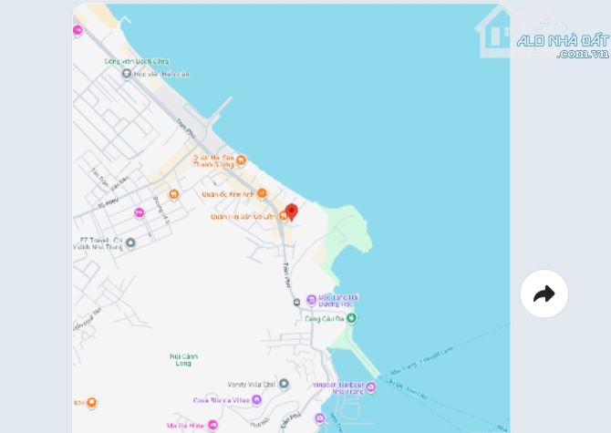Click the orange marker at map's bottom-left edge
This screenshot has height=433, width=611.
(91, 403)
